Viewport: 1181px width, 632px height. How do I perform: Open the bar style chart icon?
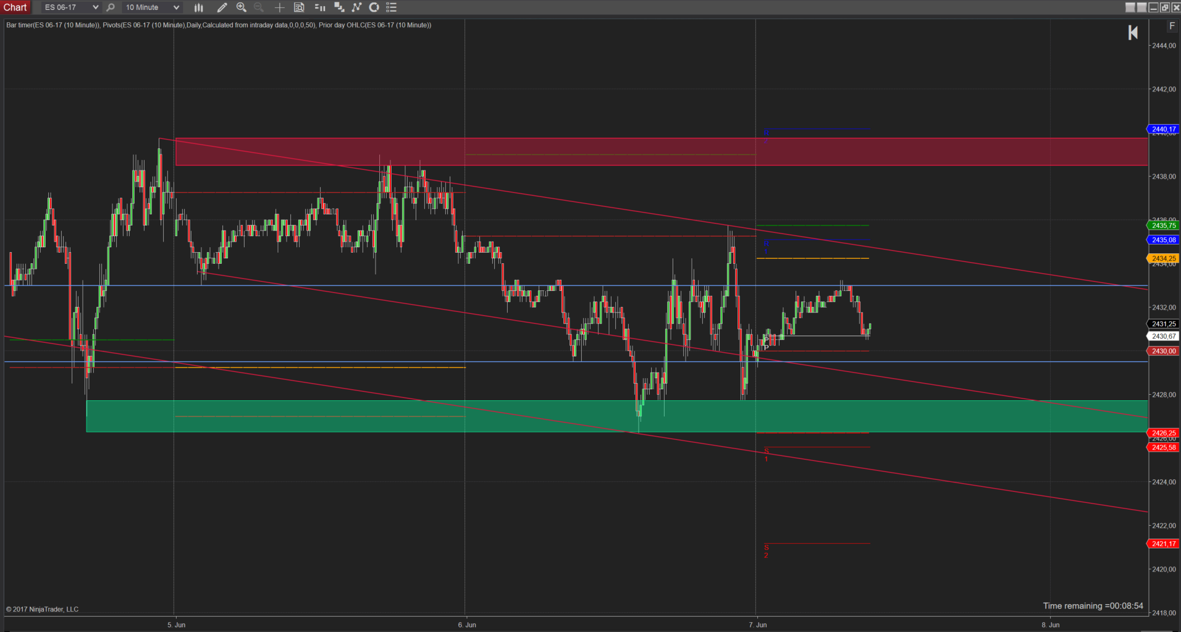198,7
